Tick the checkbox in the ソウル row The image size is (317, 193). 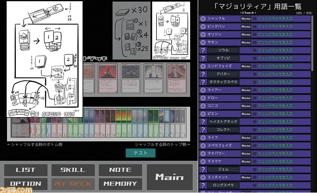tap(255, 50)
